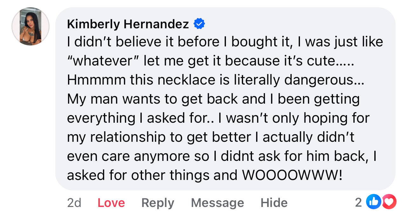
Task: Click the 2d timestamp link
Action: [x=74, y=203]
